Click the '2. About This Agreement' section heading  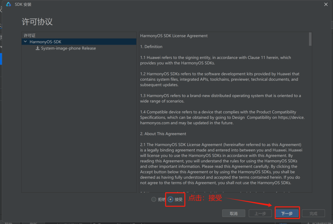(163, 134)
